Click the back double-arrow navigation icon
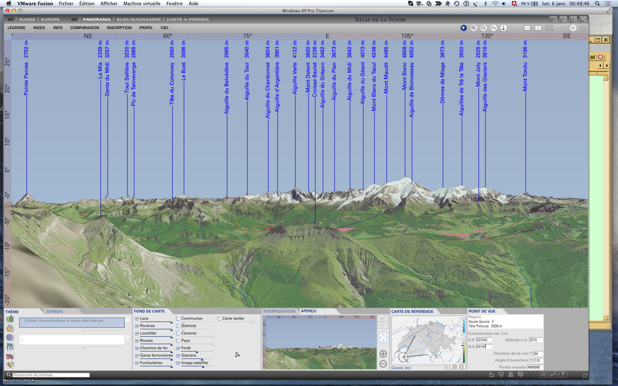The height and width of the screenshot is (386, 618). [x=572, y=28]
